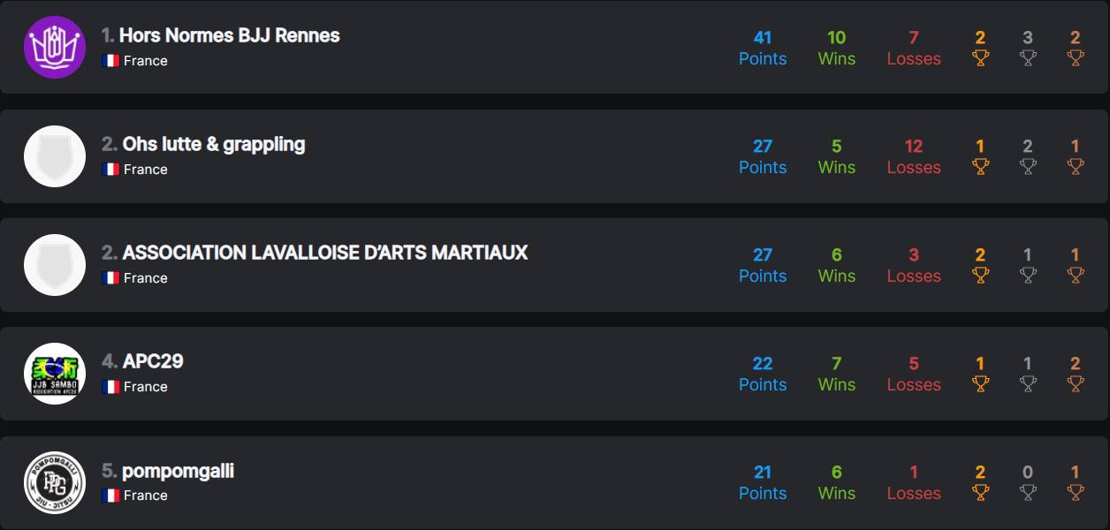
Task: Click the APC29 JJB Sambo team logo
Action: (x=55, y=373)
